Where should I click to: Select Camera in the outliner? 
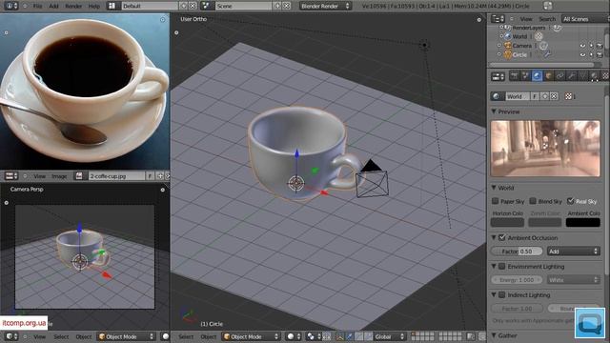click(x=521, y=46)
